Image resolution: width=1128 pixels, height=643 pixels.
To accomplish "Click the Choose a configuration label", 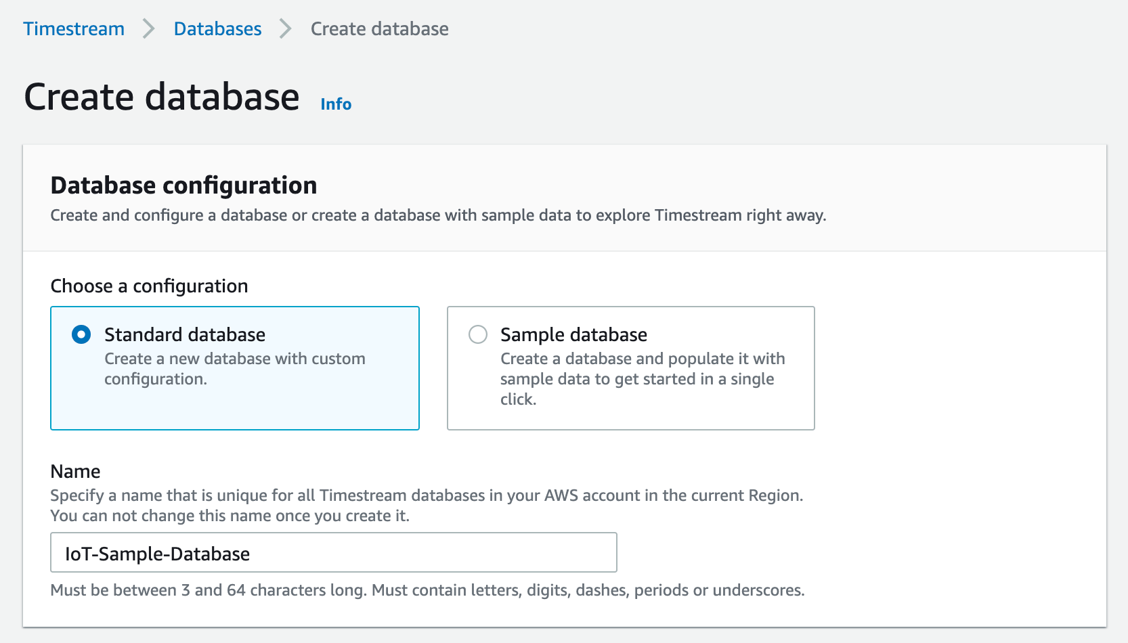I will [149, 286].
